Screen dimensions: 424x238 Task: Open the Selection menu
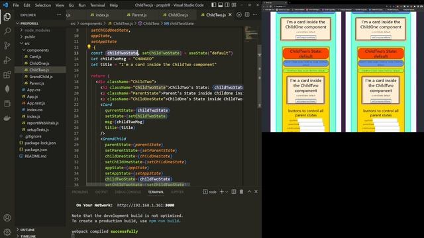pyautogui.click(x=42, y=5)
